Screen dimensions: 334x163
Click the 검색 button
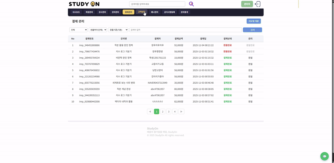[252, 30]
